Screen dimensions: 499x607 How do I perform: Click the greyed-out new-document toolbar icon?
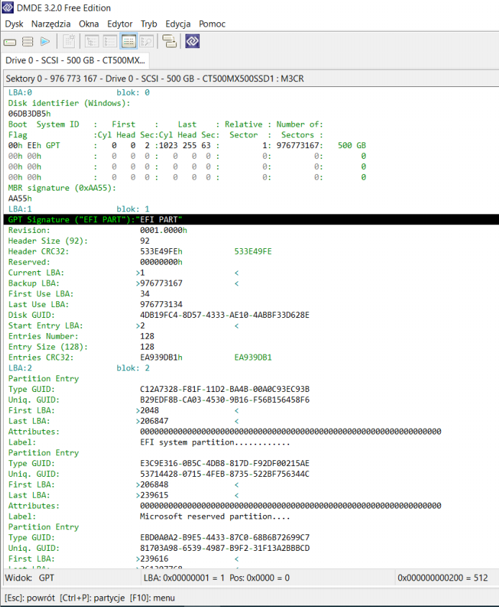69,42
